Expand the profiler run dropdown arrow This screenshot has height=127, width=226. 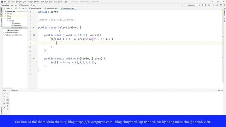coord(211,5)
